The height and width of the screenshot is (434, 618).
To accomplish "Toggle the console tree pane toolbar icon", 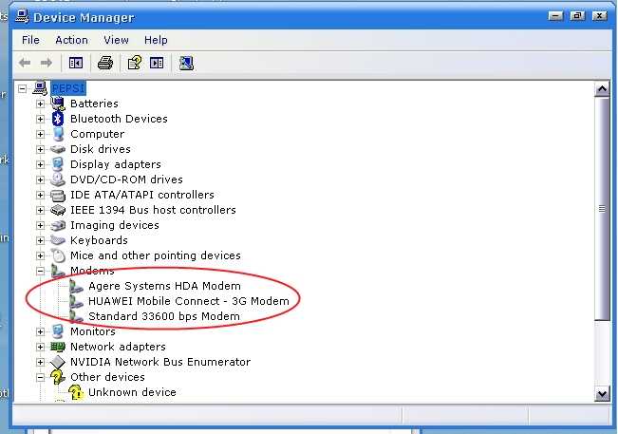I will coord(76,63).
